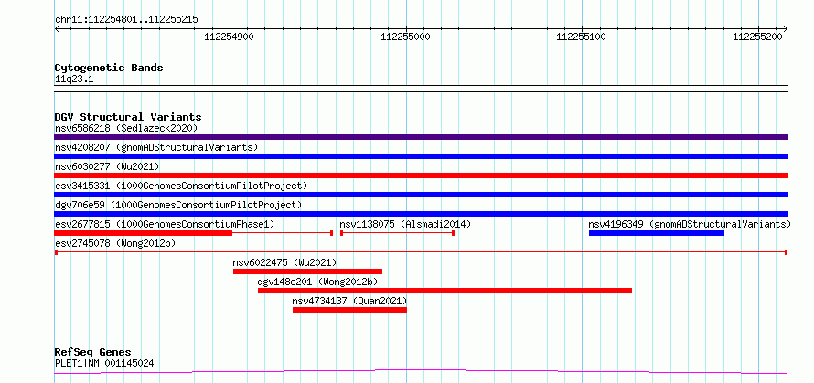Click the chr11:112254801..112255215 coordinate text
814x383 pixels.
tap(126, 20)
